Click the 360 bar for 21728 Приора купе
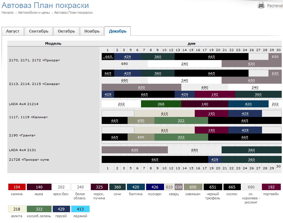This screenshot has width=283, height=223. pos(252,159)
